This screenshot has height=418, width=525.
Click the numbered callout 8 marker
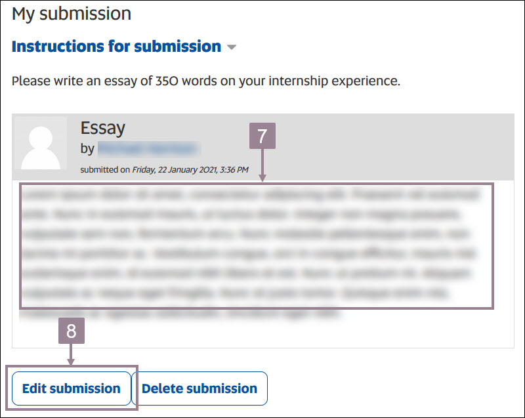[x=72, y=331]
